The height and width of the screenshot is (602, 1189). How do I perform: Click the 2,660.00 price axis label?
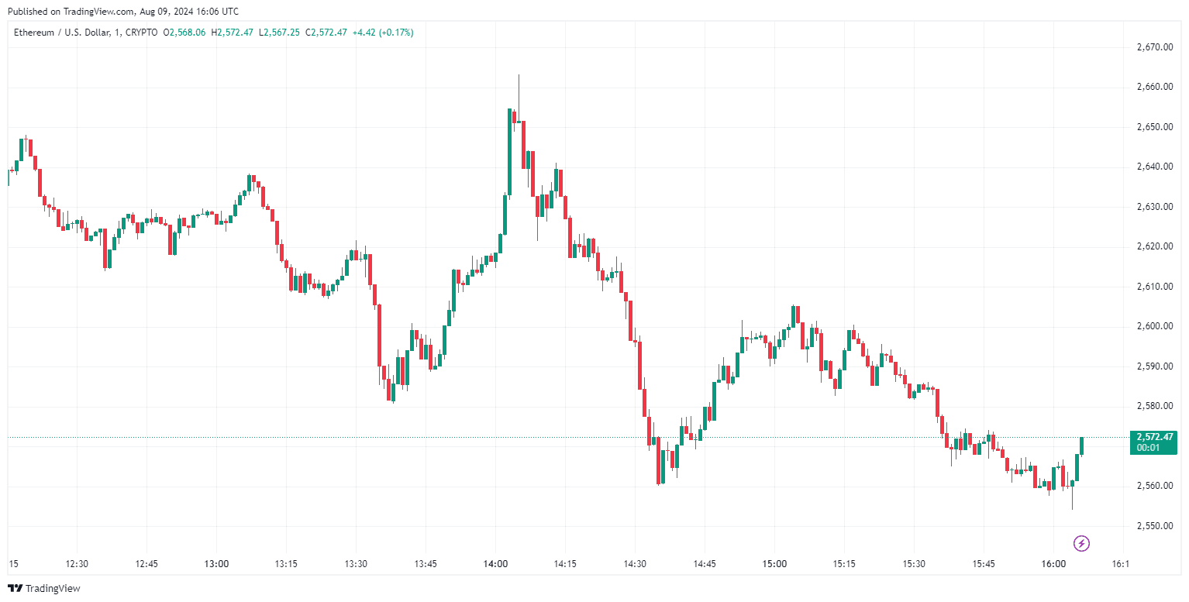[1153, 87]
